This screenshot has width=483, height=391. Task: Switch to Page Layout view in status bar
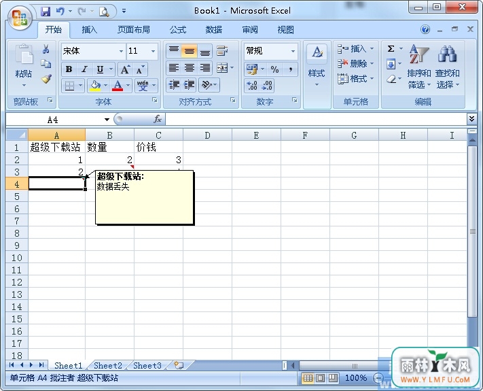tap(321, 378)
